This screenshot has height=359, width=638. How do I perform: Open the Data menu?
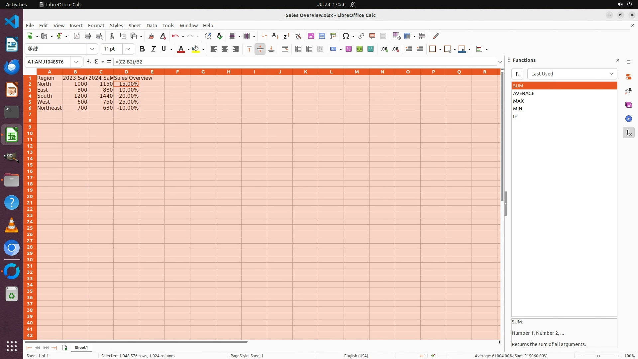pos(152,25)
